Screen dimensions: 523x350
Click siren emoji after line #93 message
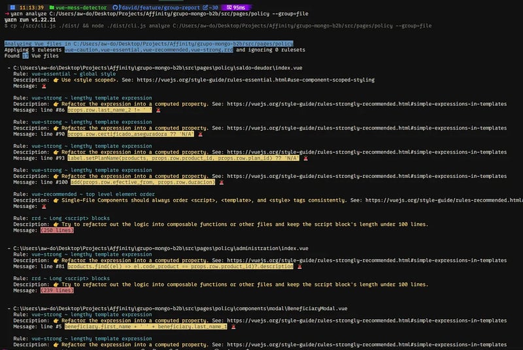(x=305, y=158)
